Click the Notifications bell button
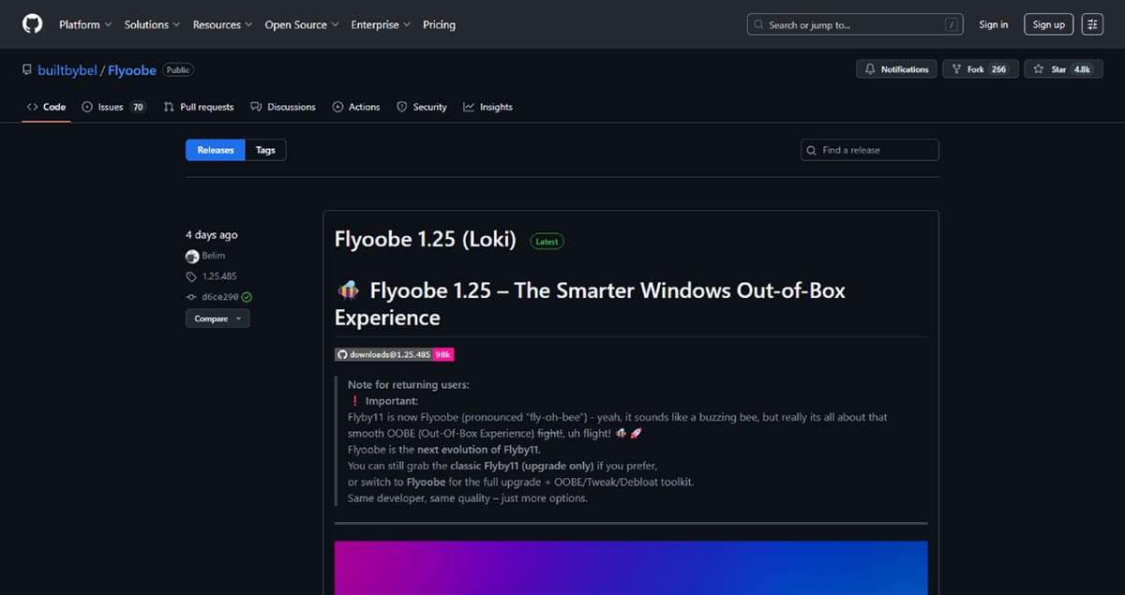Screen dimensions: 1125x595 tap(896, 69)
